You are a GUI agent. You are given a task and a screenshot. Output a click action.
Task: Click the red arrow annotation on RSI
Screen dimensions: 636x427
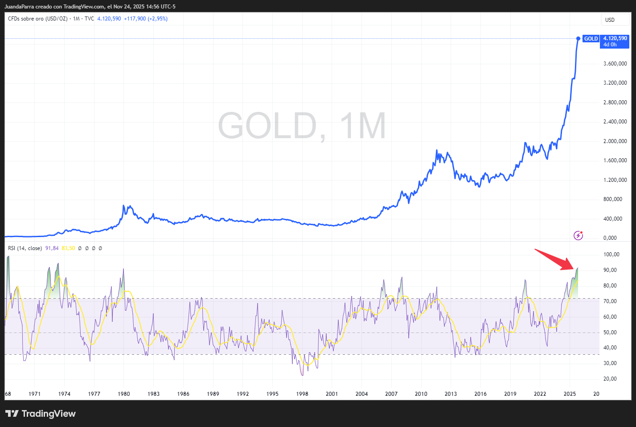pyautogui.click(x=554, y=259)
